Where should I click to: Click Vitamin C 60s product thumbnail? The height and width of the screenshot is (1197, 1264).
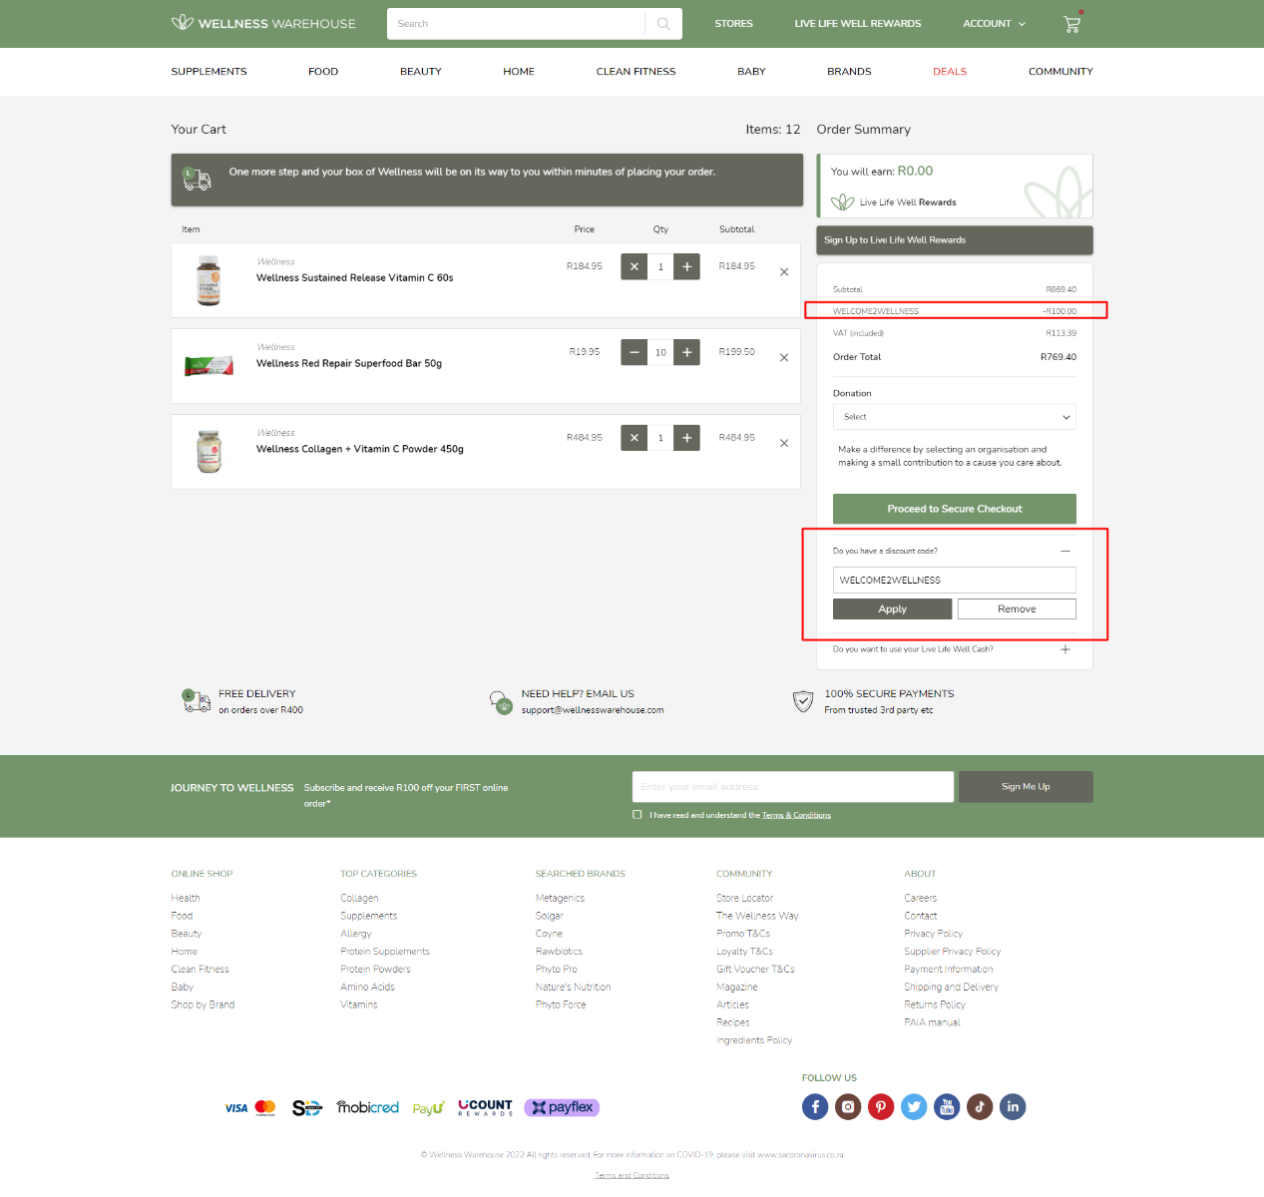coord(209,280)
